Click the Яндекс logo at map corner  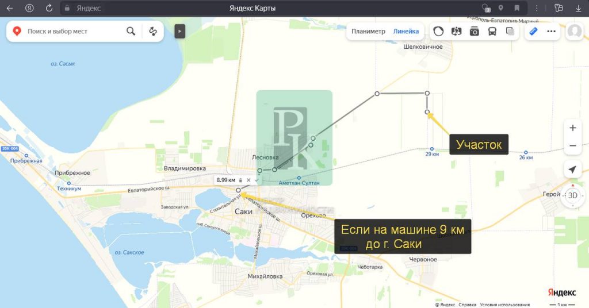tap(562, 292)
